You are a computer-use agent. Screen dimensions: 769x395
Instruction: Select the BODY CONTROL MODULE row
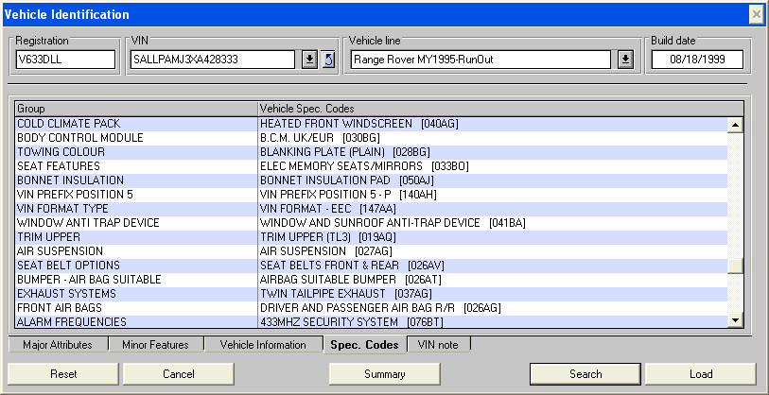pos(372,138)
